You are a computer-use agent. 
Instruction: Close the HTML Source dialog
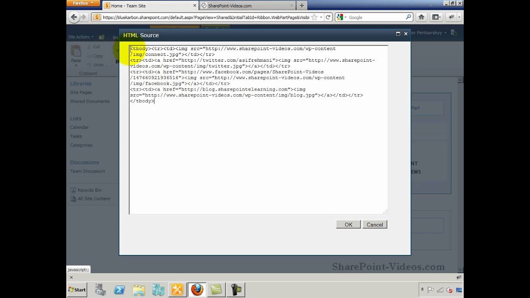pyautogui.click(x=406, y=34)
